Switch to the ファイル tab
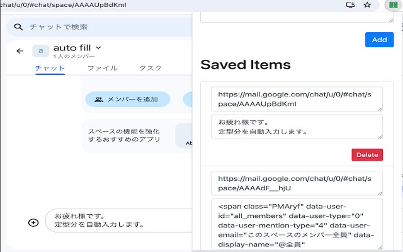This screenshot has height=252, width=403. coord(102,68)
